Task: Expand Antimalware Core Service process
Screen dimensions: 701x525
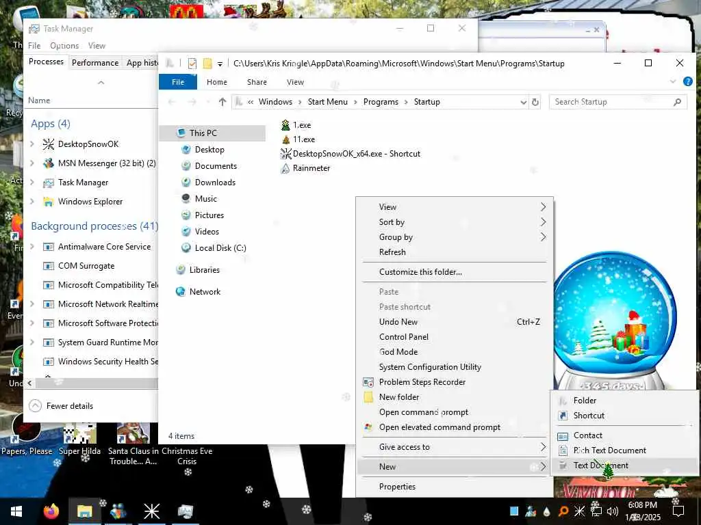Action: (x=32, y=247)
